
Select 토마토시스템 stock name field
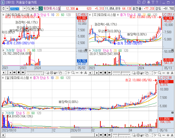click(x=51, y=8)
